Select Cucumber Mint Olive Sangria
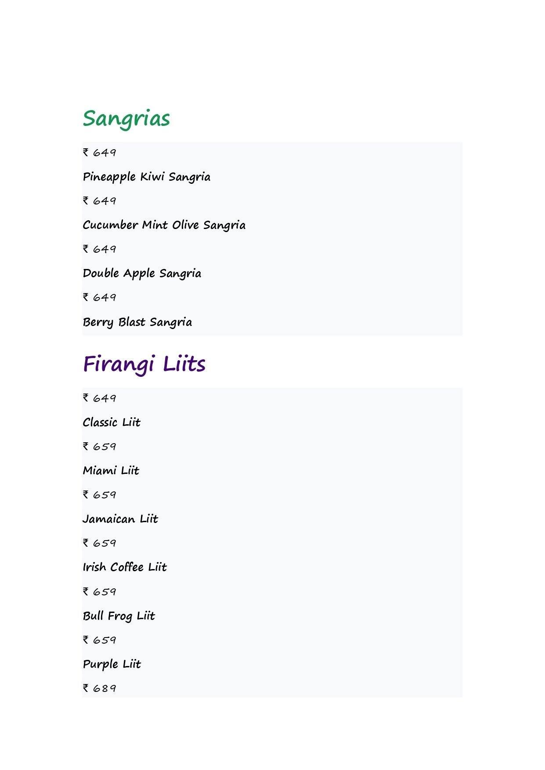Image resolution: width=545 pixels, height=770 pixels. (164, 225)
